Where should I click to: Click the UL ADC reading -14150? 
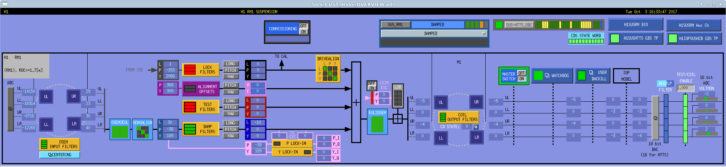[x=29, y=91]
